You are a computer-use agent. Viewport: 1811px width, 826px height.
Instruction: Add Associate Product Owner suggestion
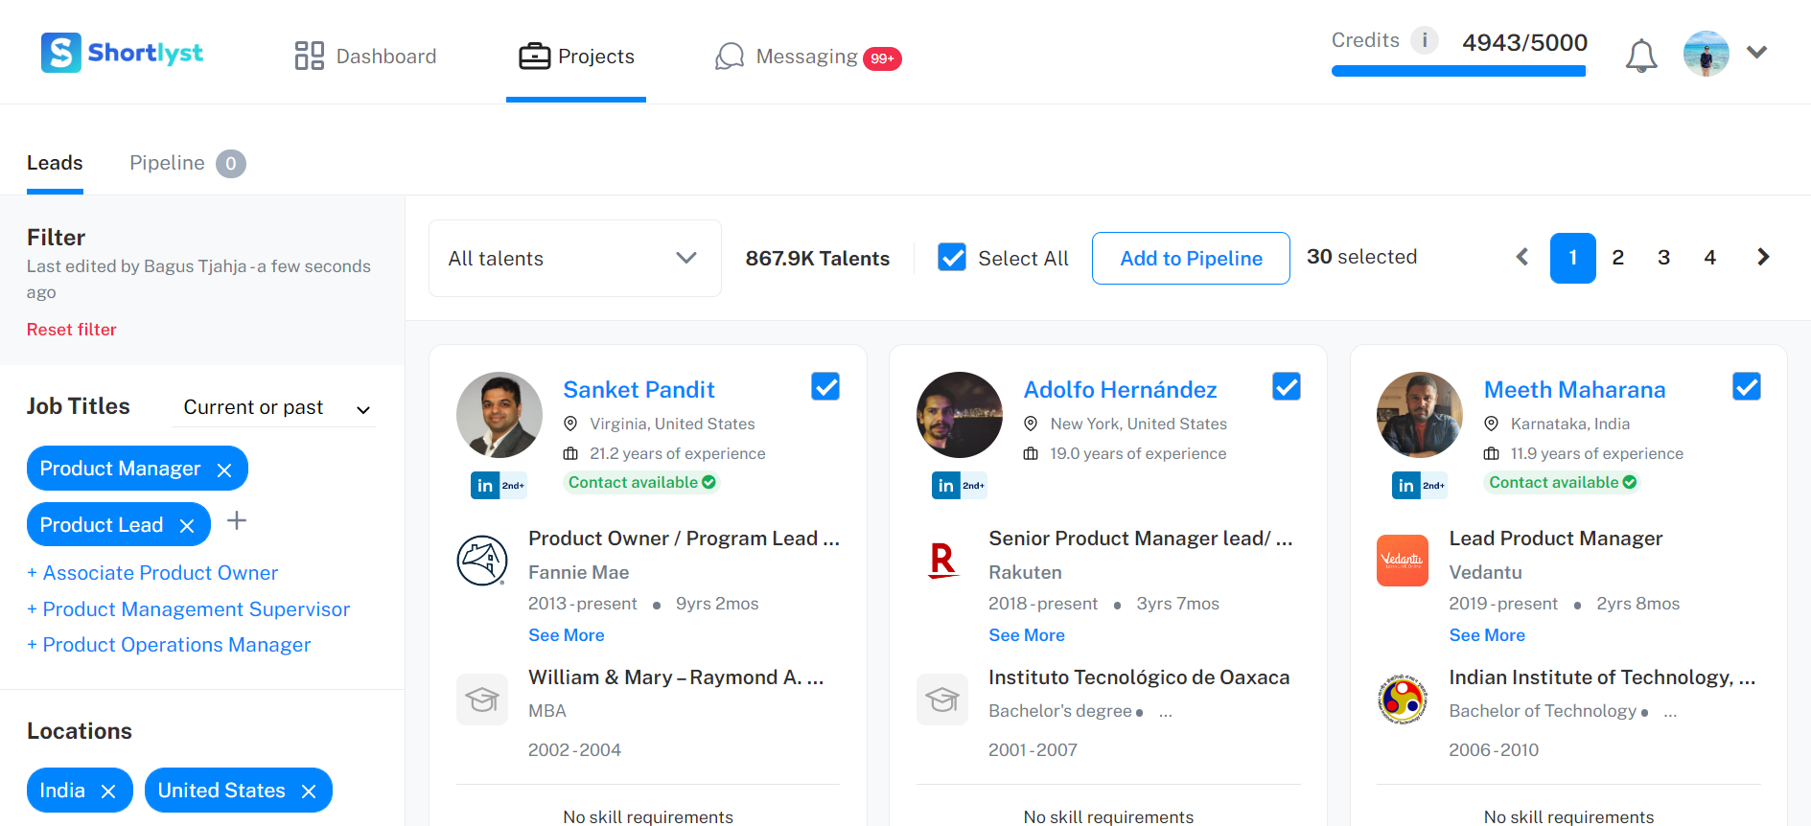pyautogui.click(x=152, y=573)
